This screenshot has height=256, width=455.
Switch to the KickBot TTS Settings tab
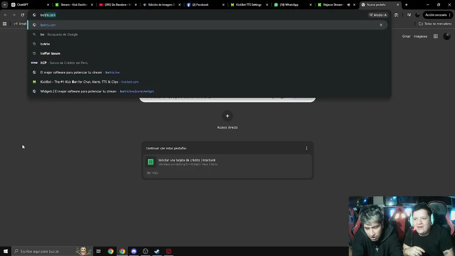(x=246, y=5)
